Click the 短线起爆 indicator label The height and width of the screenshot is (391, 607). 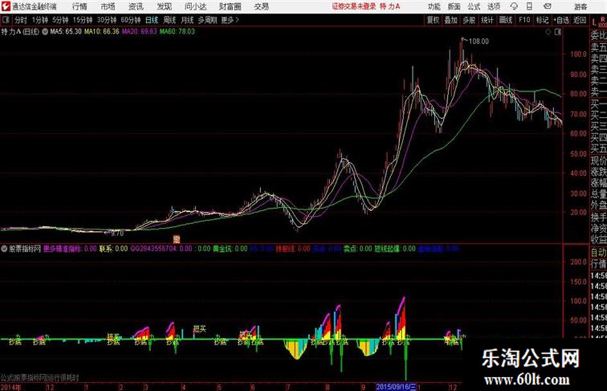coord(387,249)
